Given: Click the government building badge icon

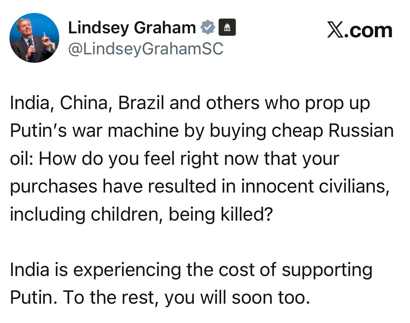Looking at the screenshot, I should point(227,27).
